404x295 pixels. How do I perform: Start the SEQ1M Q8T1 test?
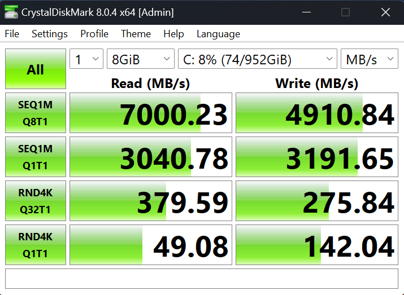(36, 113)
